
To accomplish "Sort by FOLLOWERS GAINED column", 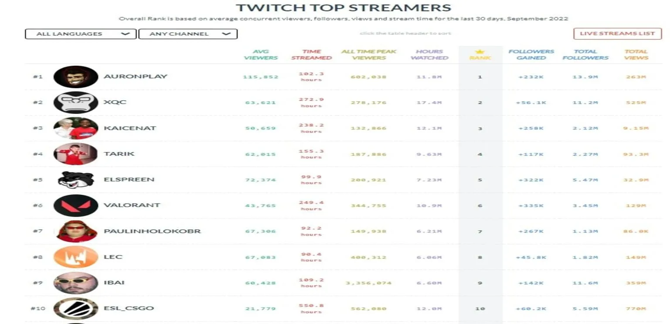I will [x=532, y=54].
